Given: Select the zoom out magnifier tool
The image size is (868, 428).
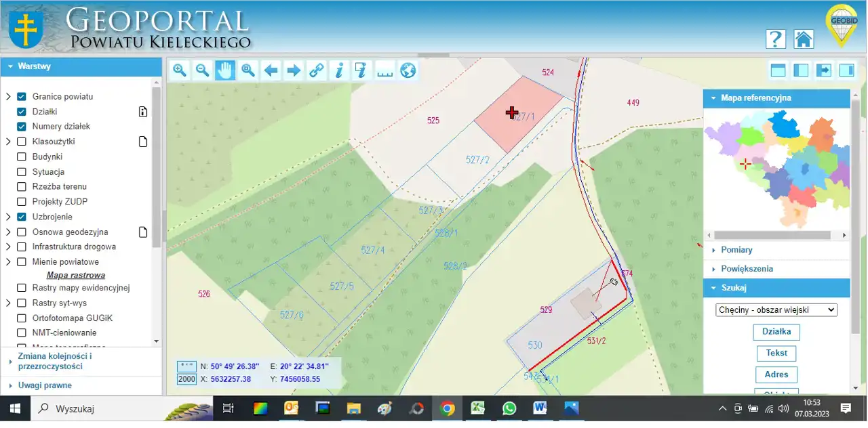Looking at the screenshot, I should point(202,70).
